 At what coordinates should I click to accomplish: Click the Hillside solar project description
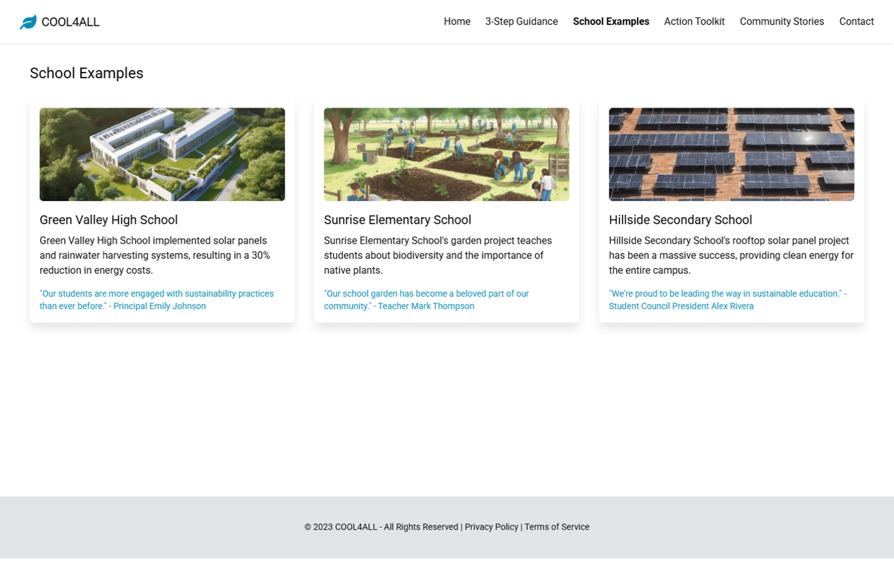coord(730,256)
